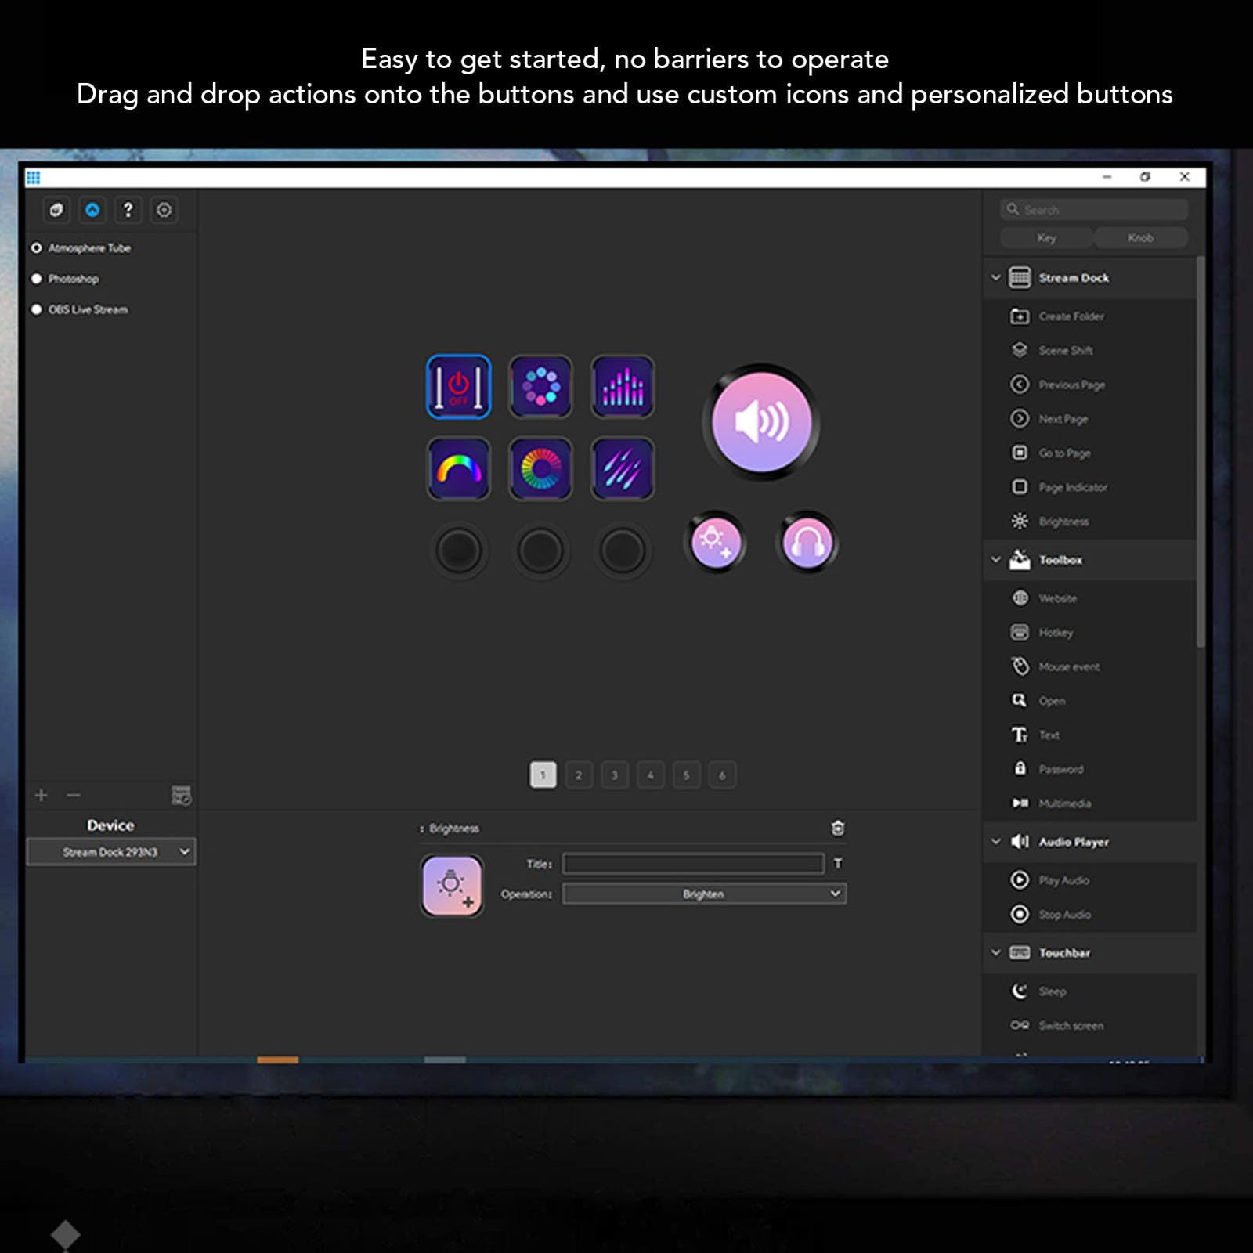Screen dimensions: 1253x1253
Task: Select the OBS Live Stream profile
Action: [x=88, y=309]
